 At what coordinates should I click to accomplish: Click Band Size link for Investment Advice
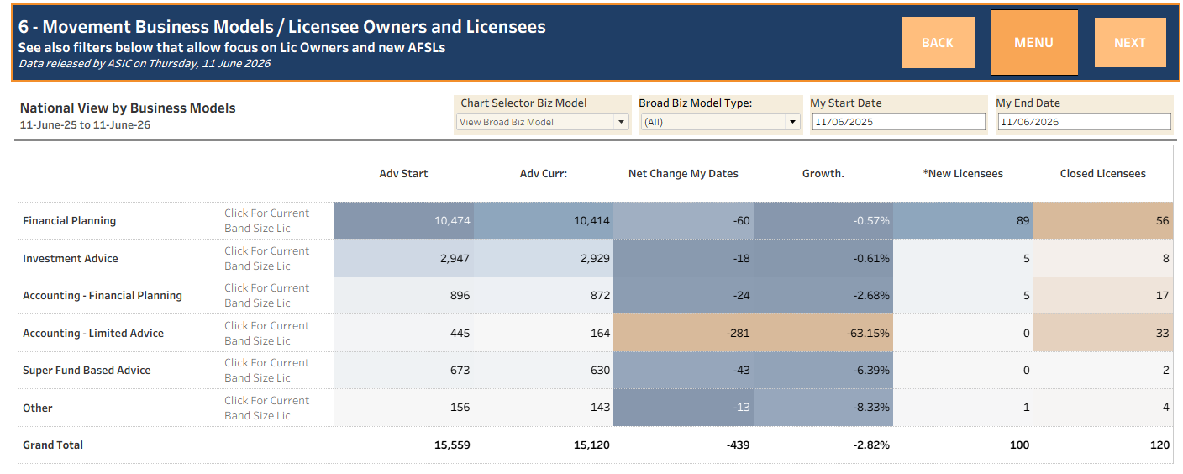[x=266, y=258]
